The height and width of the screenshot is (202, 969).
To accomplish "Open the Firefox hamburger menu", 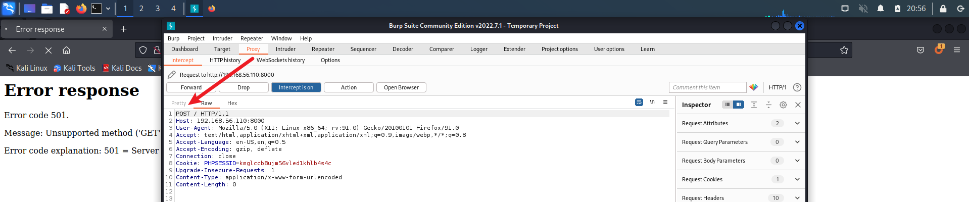I will pos(957,50).
